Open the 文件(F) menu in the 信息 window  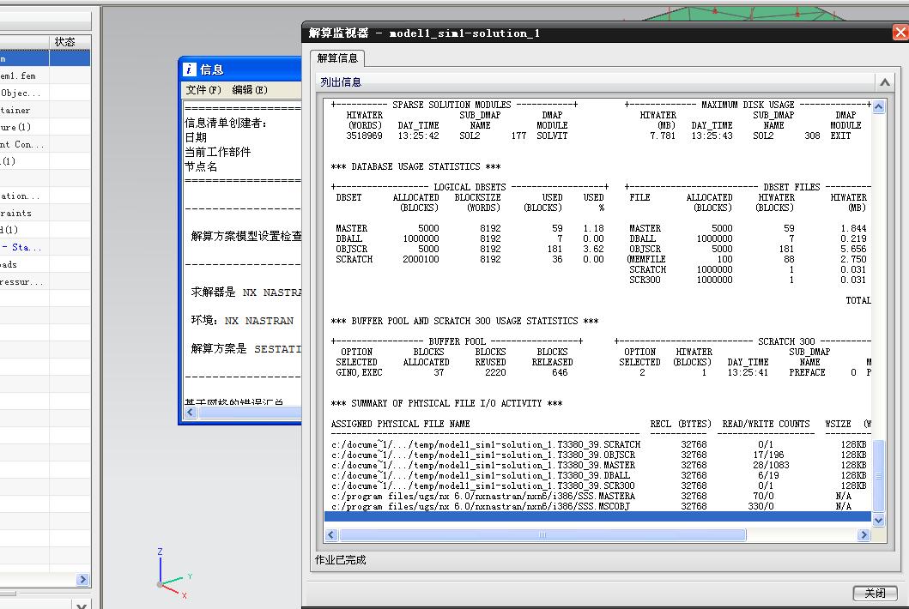(203, 90)
